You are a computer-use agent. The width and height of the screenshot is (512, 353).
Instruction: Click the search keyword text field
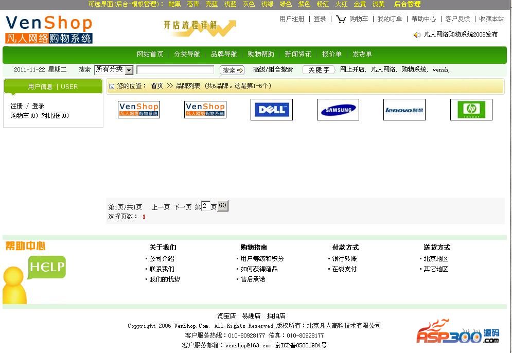(x=175, y=70)
